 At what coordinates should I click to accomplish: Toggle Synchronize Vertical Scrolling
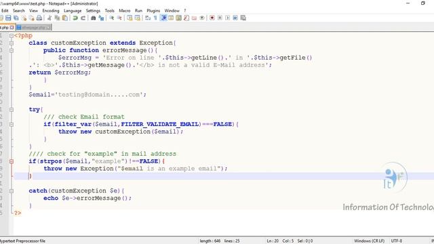pyautogui.click(x=130, y=18)
